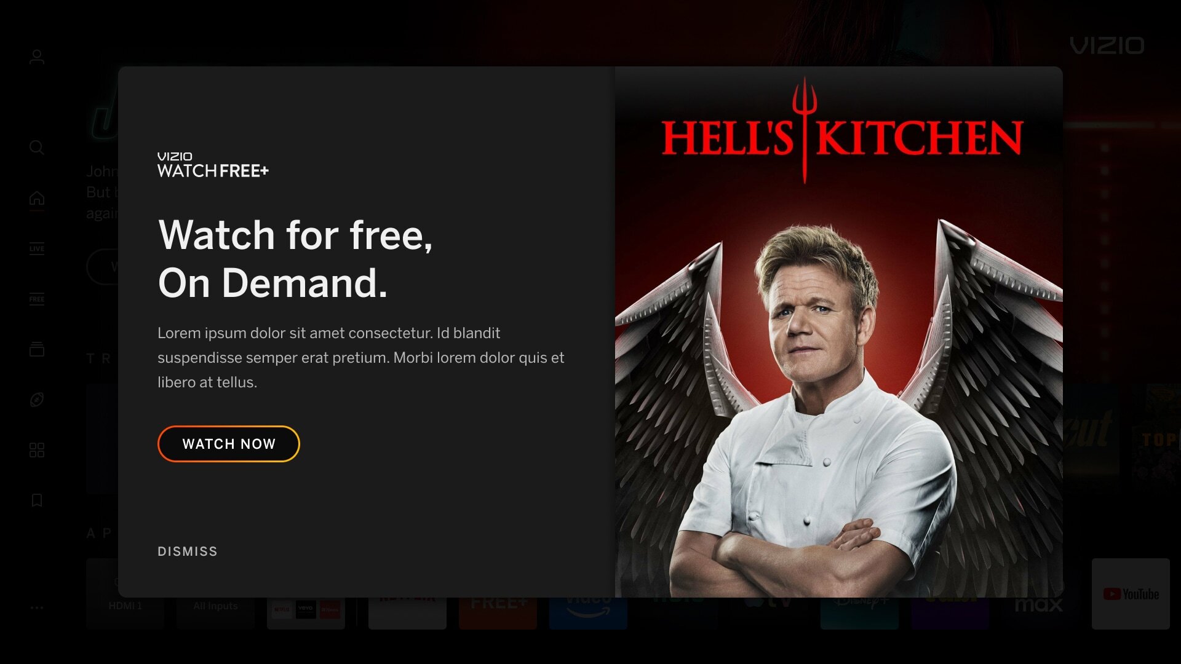Expand the three-dots more menu
Screen dimensions: 1181x664
tap(37, 607)
